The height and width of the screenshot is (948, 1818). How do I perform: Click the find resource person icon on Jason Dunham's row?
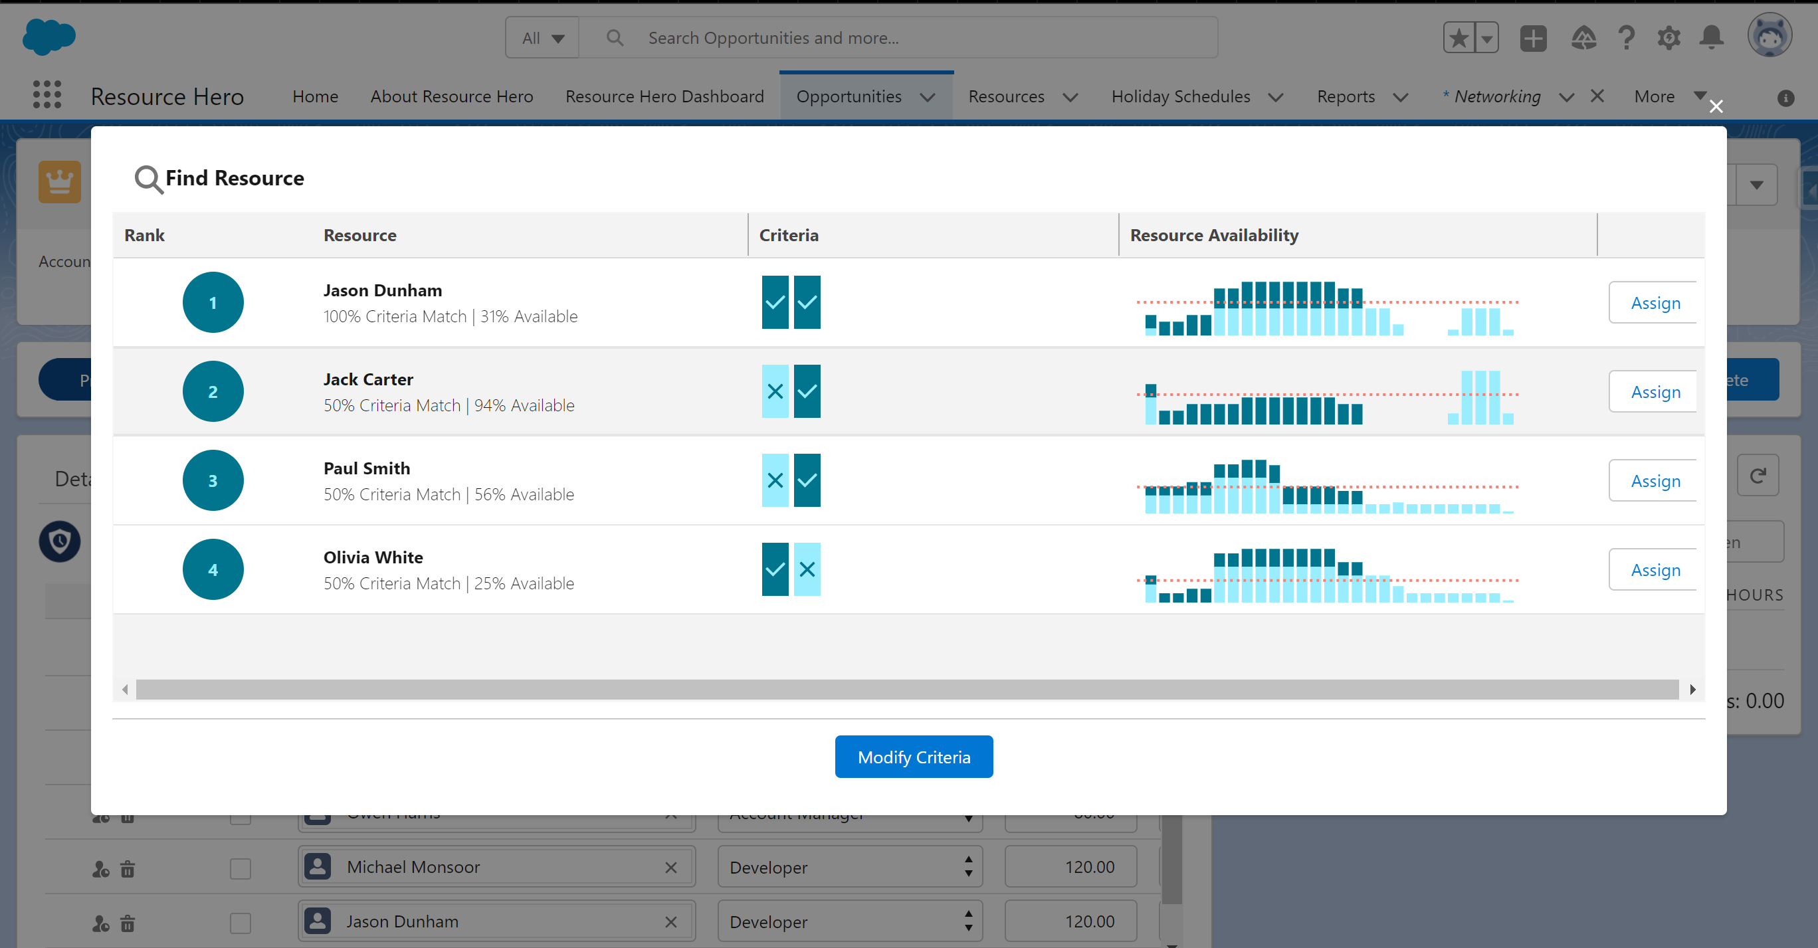tap(100, 923)
